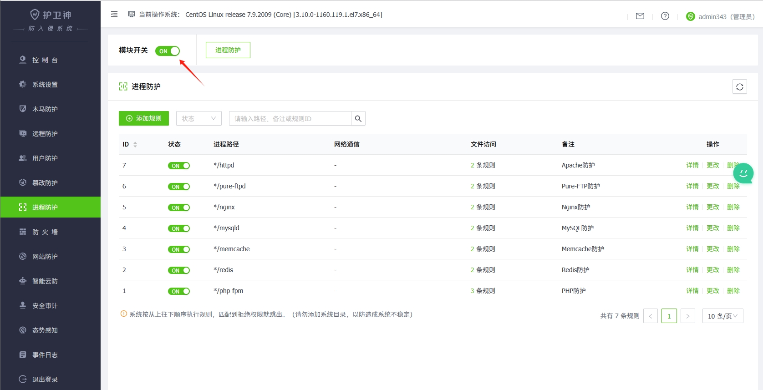
Task: Sort the table by the ID column arrows
Action: click(x=135, y=144)
